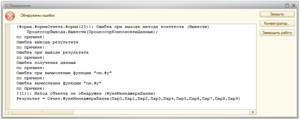
Task: Place cursor in line "Ошибка получения данных"
Action: click(x=46, y=63)
